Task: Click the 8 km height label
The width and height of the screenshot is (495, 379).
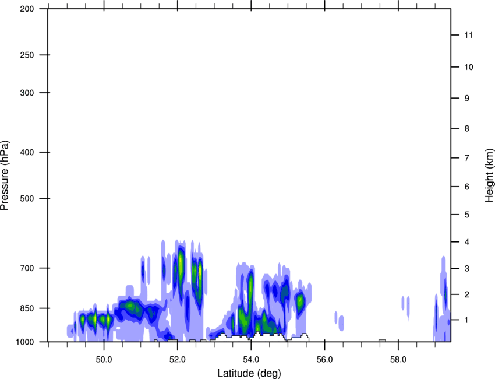Action: (x=467, y=128)
